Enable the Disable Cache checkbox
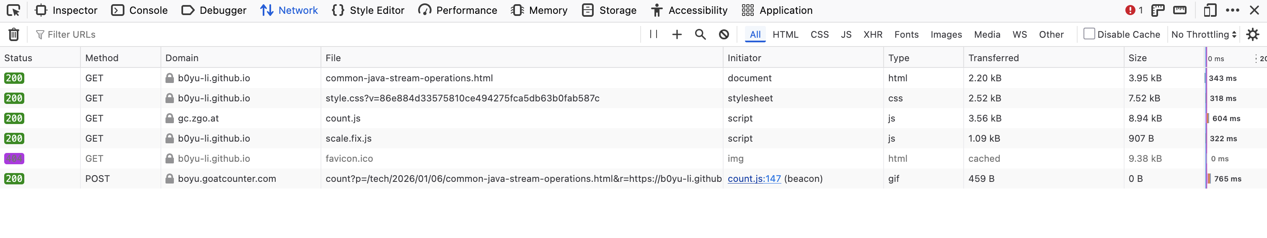 coord(1089,34)
